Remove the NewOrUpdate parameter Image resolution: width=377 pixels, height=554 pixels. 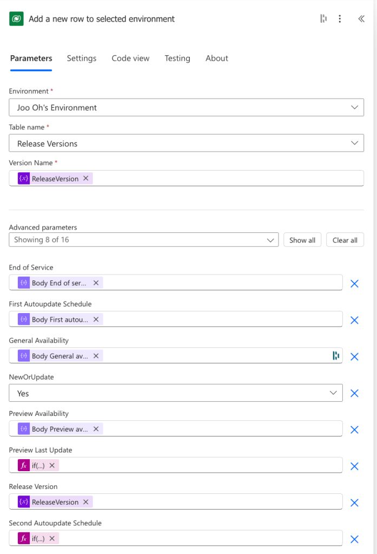354,393
